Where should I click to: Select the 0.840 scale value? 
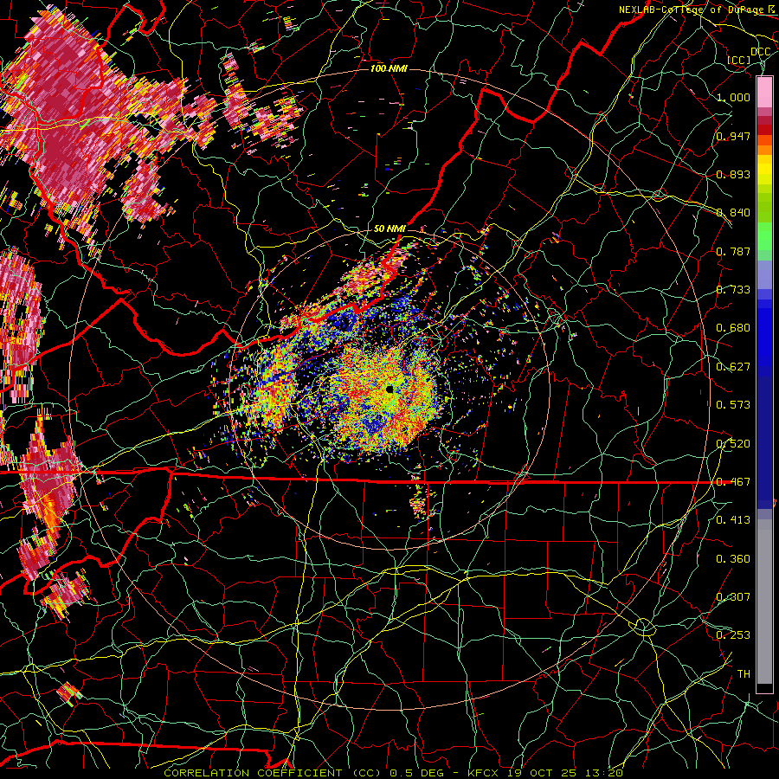(733, 213)
